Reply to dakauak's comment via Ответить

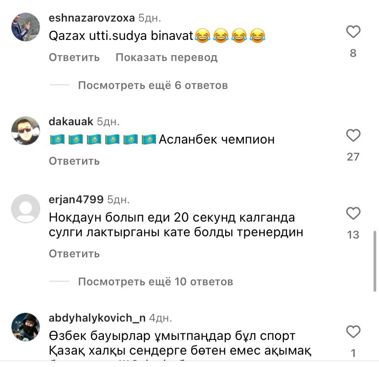74,161
